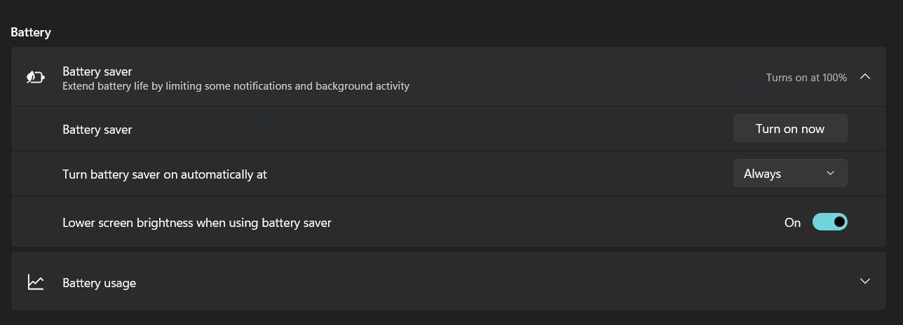Toggle the lower screen brightness switch
Viewport: 903px width, 325px height.
click(x=829, y=223)
